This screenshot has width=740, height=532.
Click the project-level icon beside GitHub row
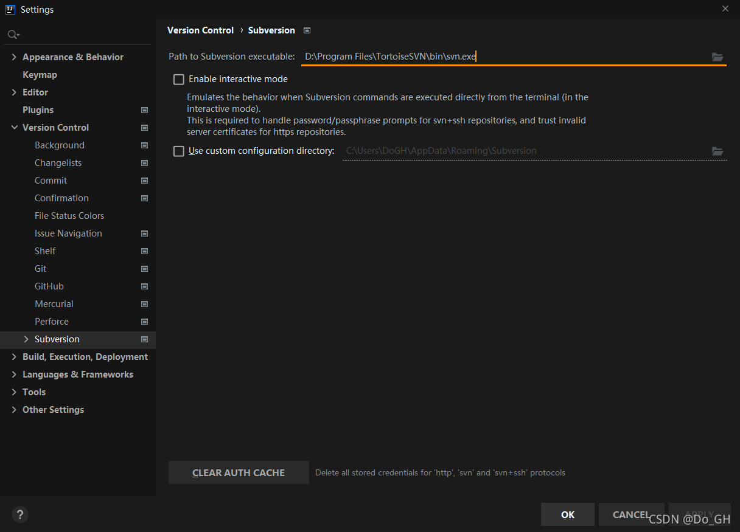click(x=145, y=286)
